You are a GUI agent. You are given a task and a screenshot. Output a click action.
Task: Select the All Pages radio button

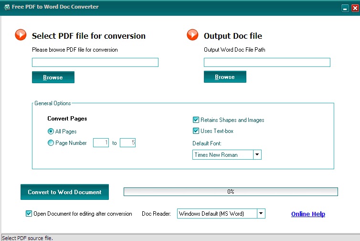pyautogui.click(x=51, y=131)
